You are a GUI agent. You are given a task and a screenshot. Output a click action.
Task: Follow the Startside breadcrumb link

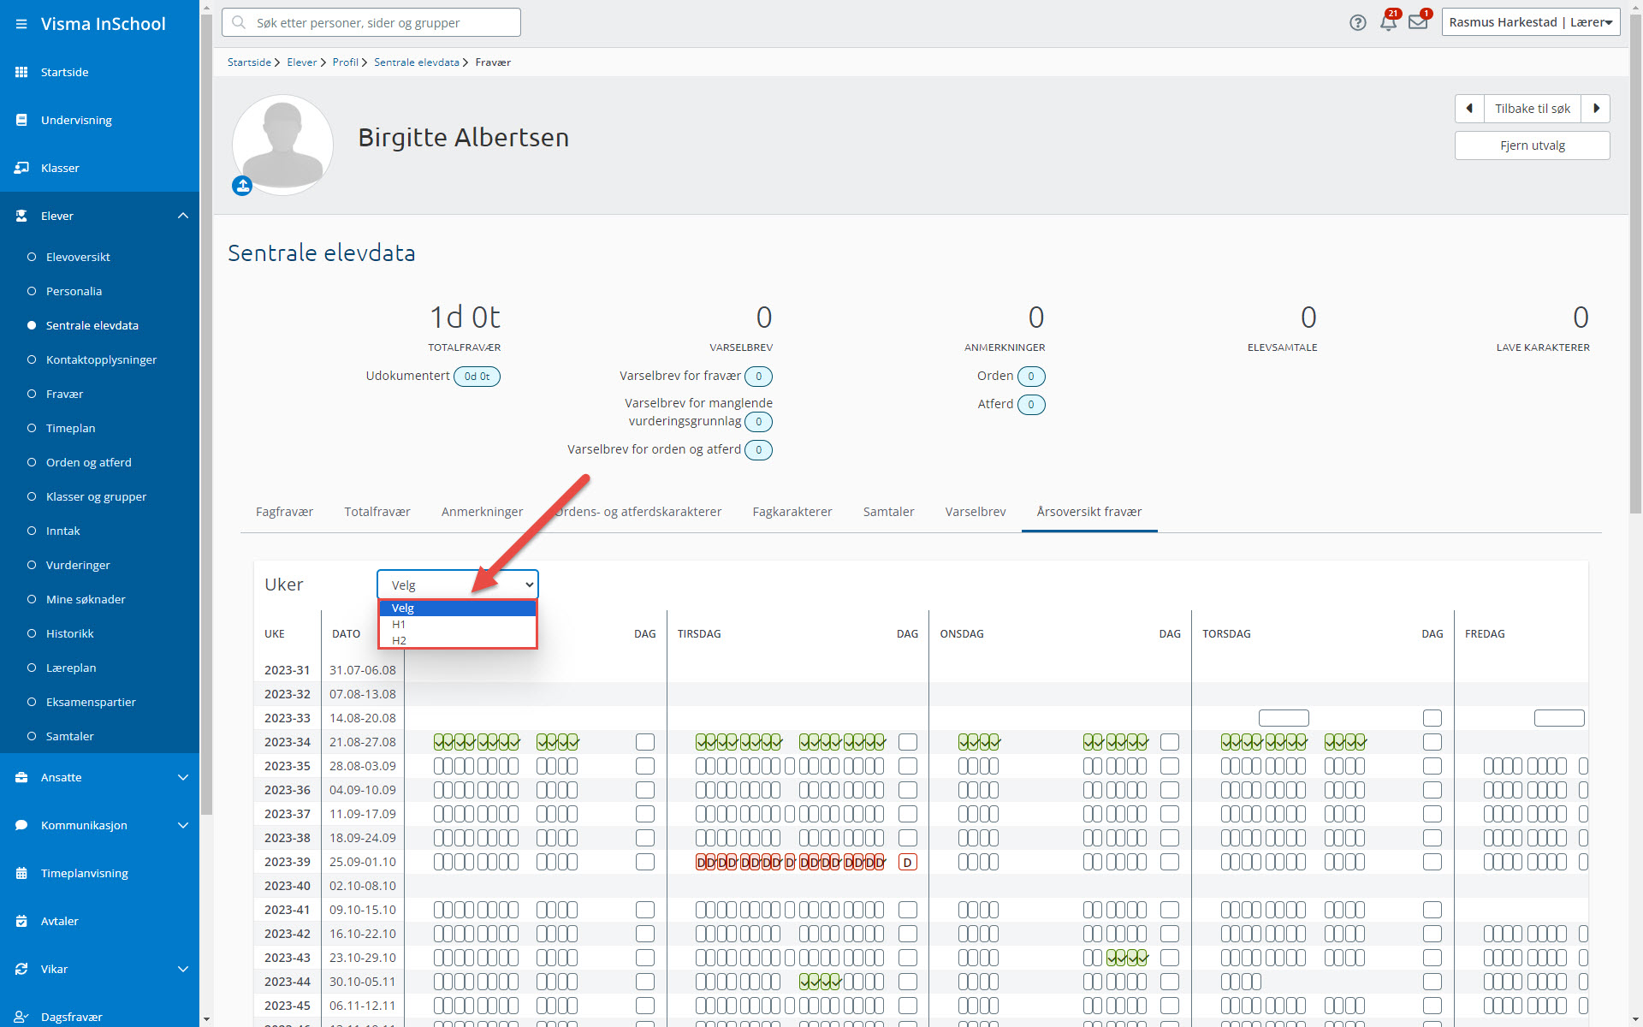click(249, 62)
